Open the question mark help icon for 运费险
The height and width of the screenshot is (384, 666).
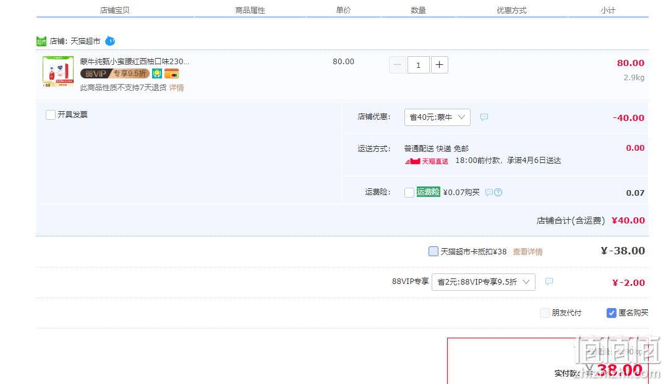pos(498,193)
